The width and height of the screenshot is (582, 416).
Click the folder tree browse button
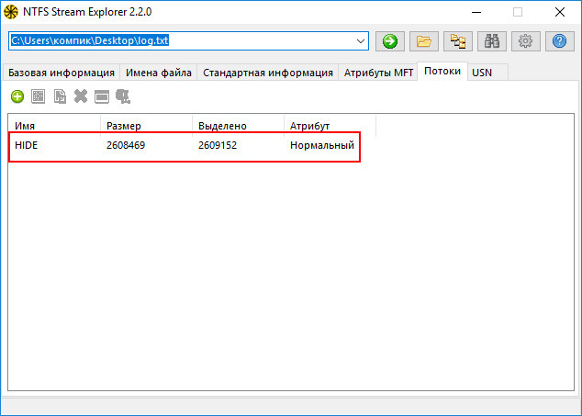point(457,41)
